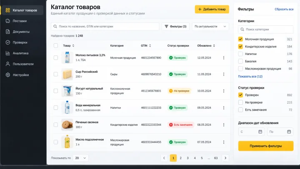Viewport: 300px width, 169px height.
Task: Select the Печенье овсяное row checkbox
Action: point(56,124)
